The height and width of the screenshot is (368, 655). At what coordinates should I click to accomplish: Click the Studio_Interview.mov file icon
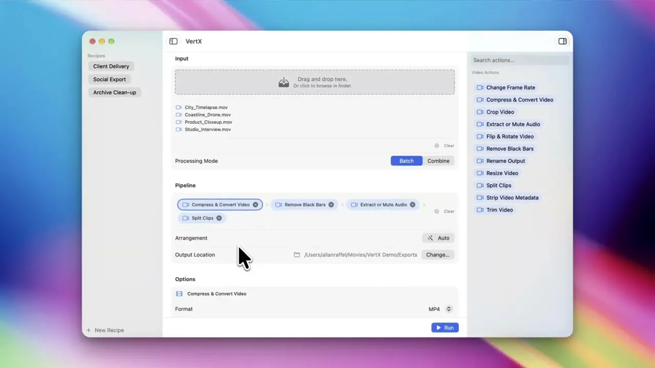coord(179,129)
